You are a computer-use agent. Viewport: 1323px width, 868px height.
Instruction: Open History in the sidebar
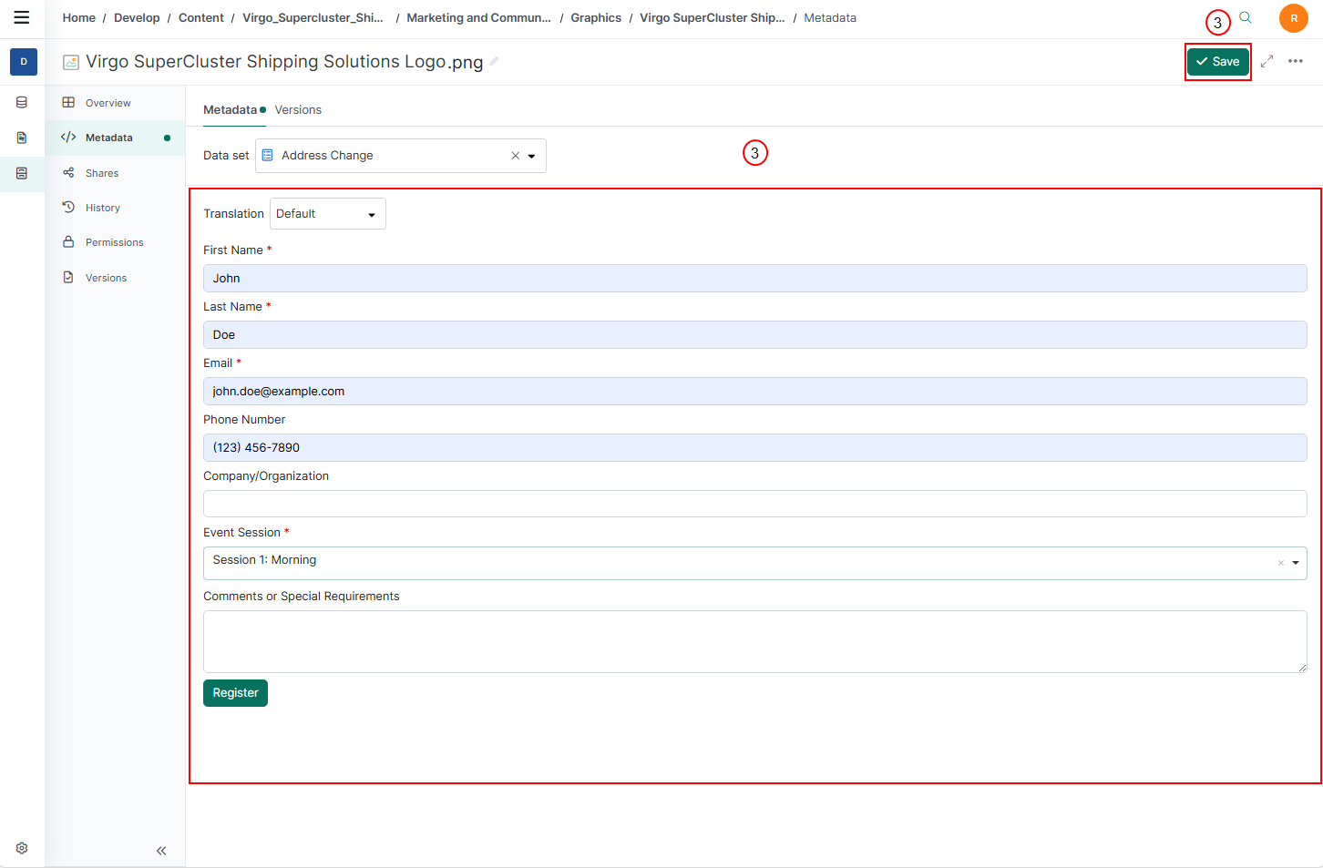(103, 208)
